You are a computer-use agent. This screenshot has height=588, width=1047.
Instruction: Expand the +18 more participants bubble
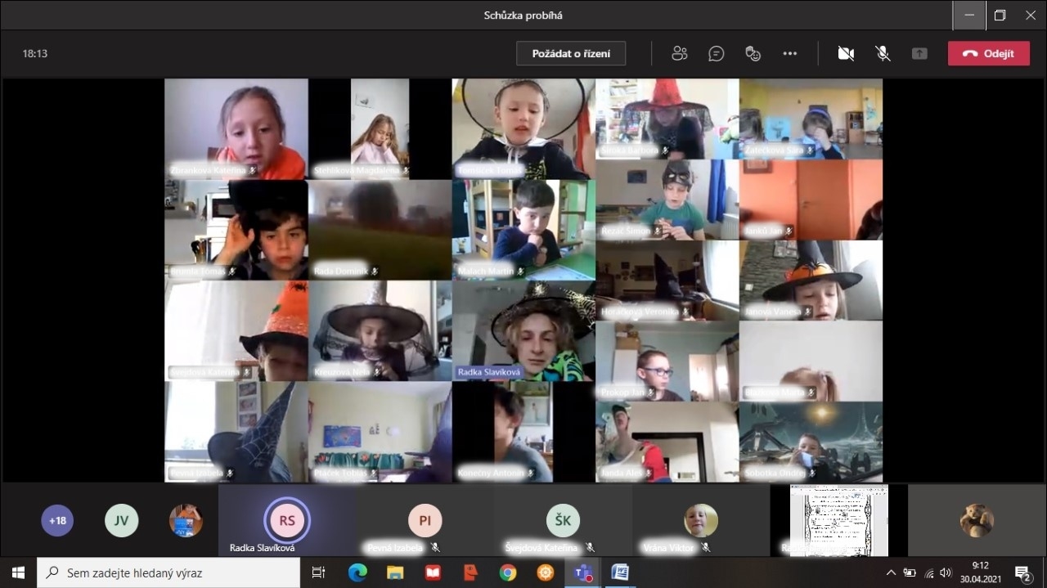coord(57,520)
